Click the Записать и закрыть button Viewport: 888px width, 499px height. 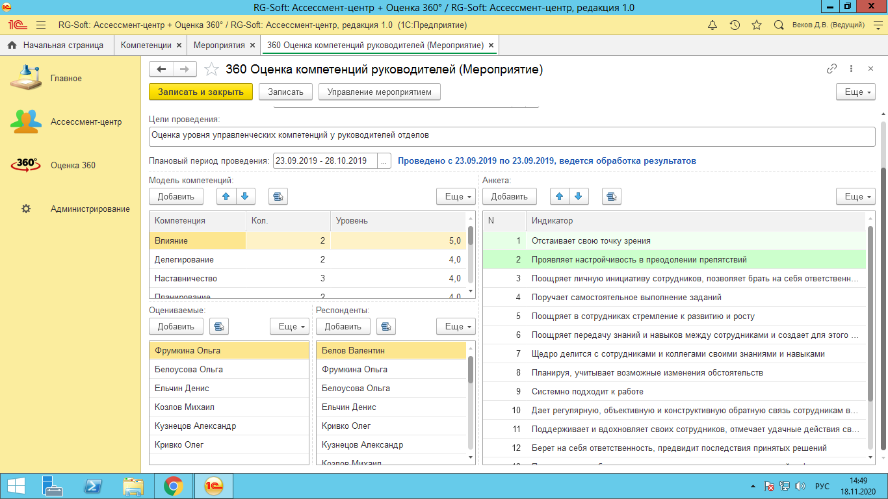tap(201, 92)
